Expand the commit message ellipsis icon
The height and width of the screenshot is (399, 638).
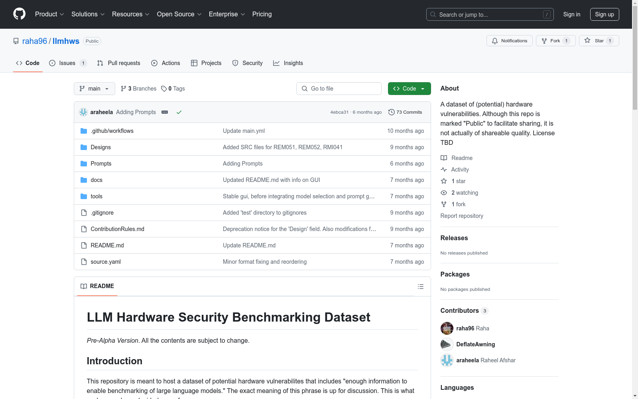point(165,112)
